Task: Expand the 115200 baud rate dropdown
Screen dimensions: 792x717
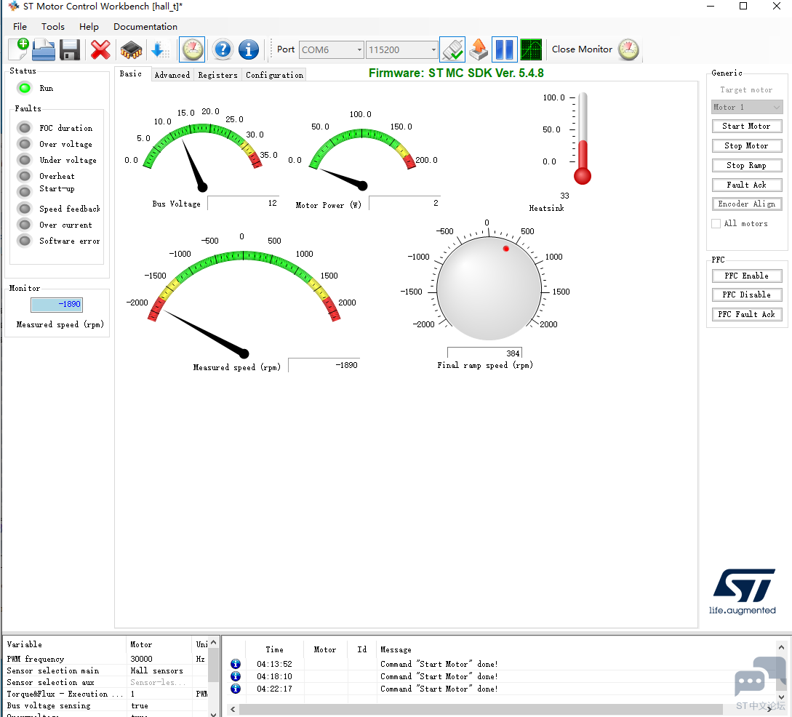Action: coord(402,50)
